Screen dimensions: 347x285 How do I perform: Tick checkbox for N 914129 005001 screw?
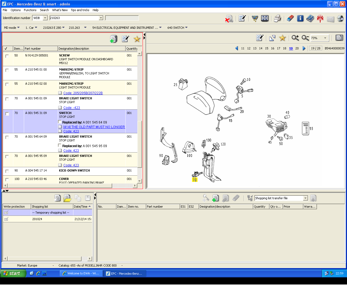tap(7, 56)
